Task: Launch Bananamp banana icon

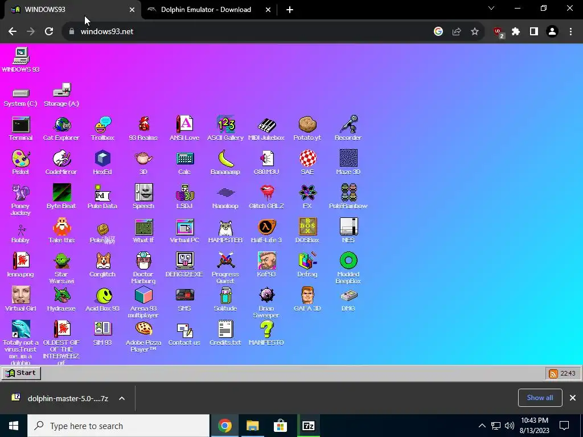Action: (x=225, y=163)
